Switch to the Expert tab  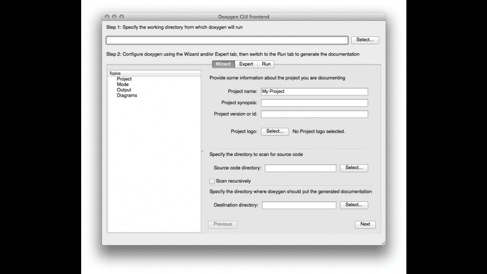246,64
